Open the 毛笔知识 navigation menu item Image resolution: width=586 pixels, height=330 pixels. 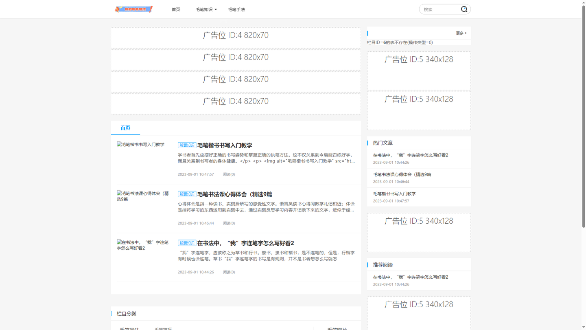[204, 9]
